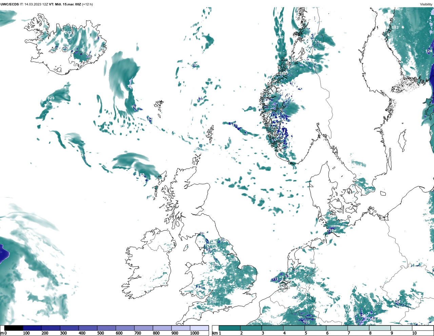Image resolution: width=434 pixels, height=336 pixels.
Task: Click the '267' value over Iceland
Action: [x=68, y=33]
